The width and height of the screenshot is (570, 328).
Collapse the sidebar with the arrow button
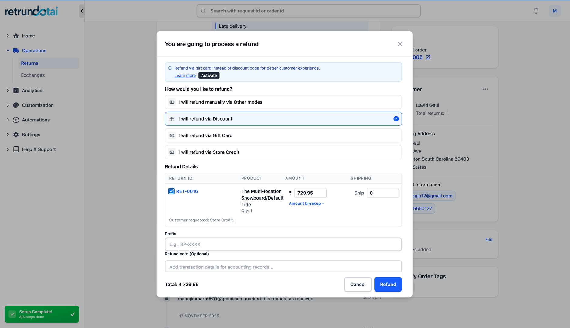click(x=82, y=11)
